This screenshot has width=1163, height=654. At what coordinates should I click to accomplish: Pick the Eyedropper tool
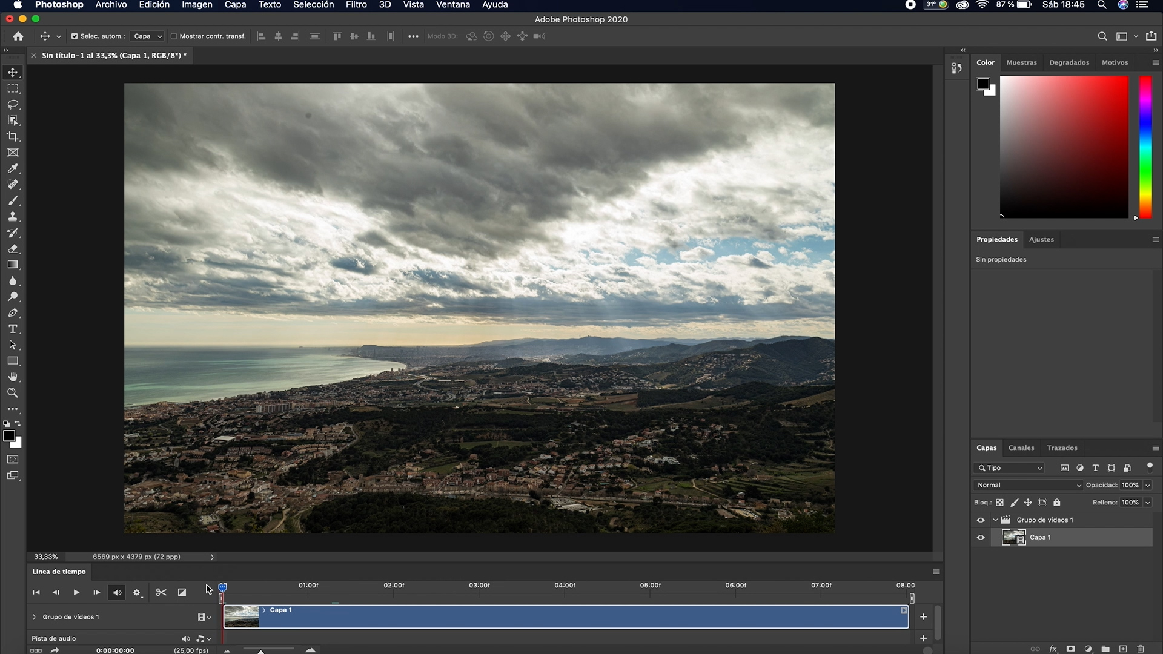(13, 169)
